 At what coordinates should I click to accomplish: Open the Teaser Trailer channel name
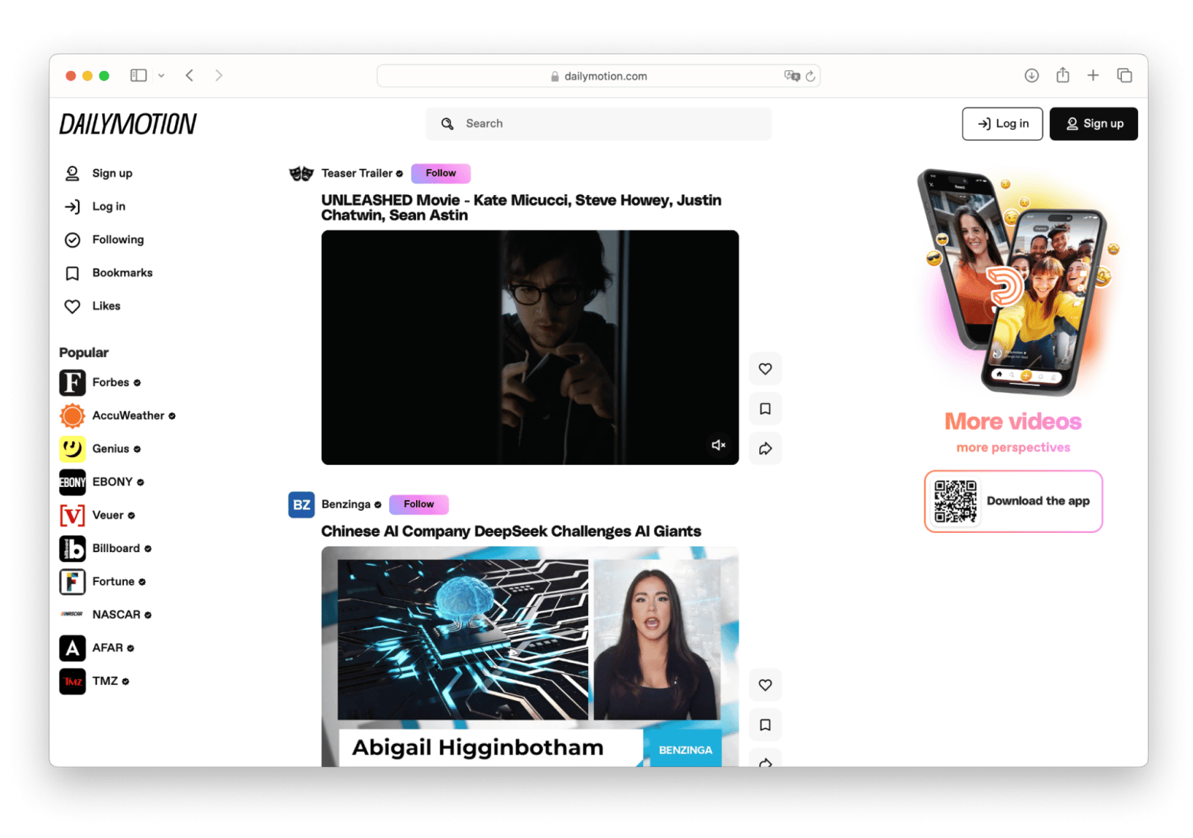[357, 174]
